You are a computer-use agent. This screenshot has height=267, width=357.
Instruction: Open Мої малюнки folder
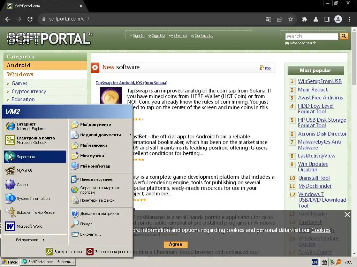coord(101,145)
